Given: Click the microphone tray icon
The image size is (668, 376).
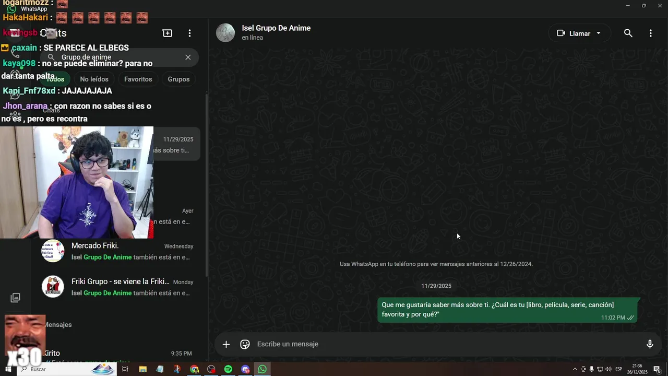Looking at the screenshot, I should click(591, 369).
